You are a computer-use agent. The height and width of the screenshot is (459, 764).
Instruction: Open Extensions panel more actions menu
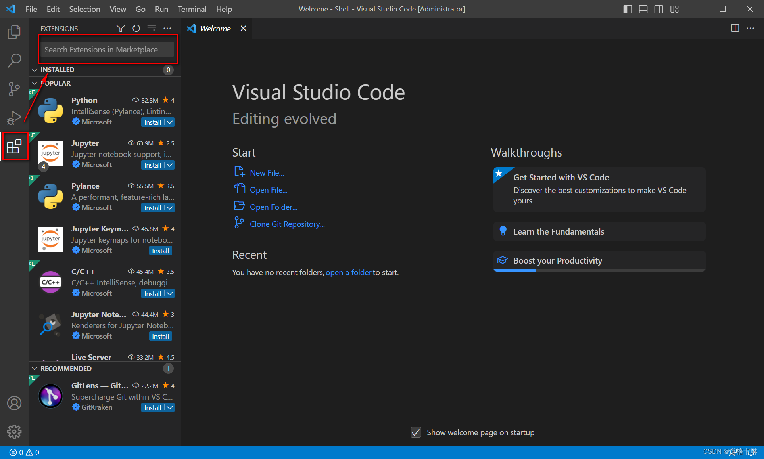[167, 28]
